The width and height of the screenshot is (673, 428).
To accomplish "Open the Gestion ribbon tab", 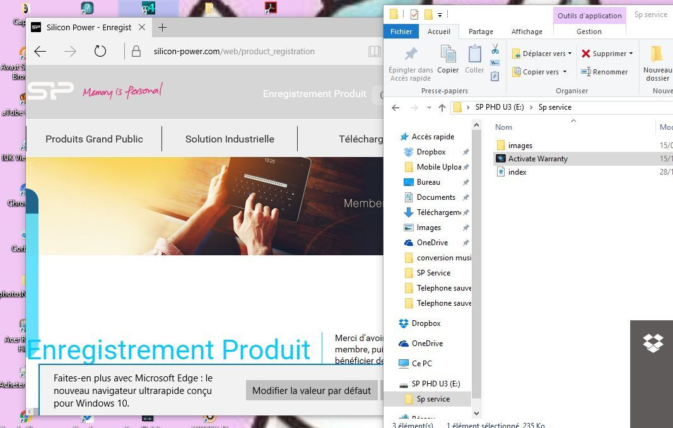I will click(589, 32).
